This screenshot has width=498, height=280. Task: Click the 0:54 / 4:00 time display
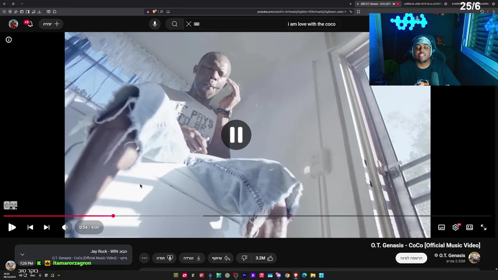click(x=89, y=227)
